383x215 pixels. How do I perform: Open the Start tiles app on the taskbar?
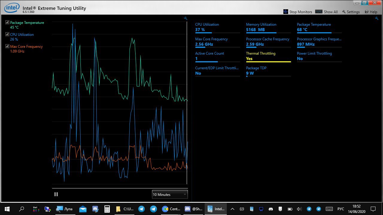click(x=36, y=209)
